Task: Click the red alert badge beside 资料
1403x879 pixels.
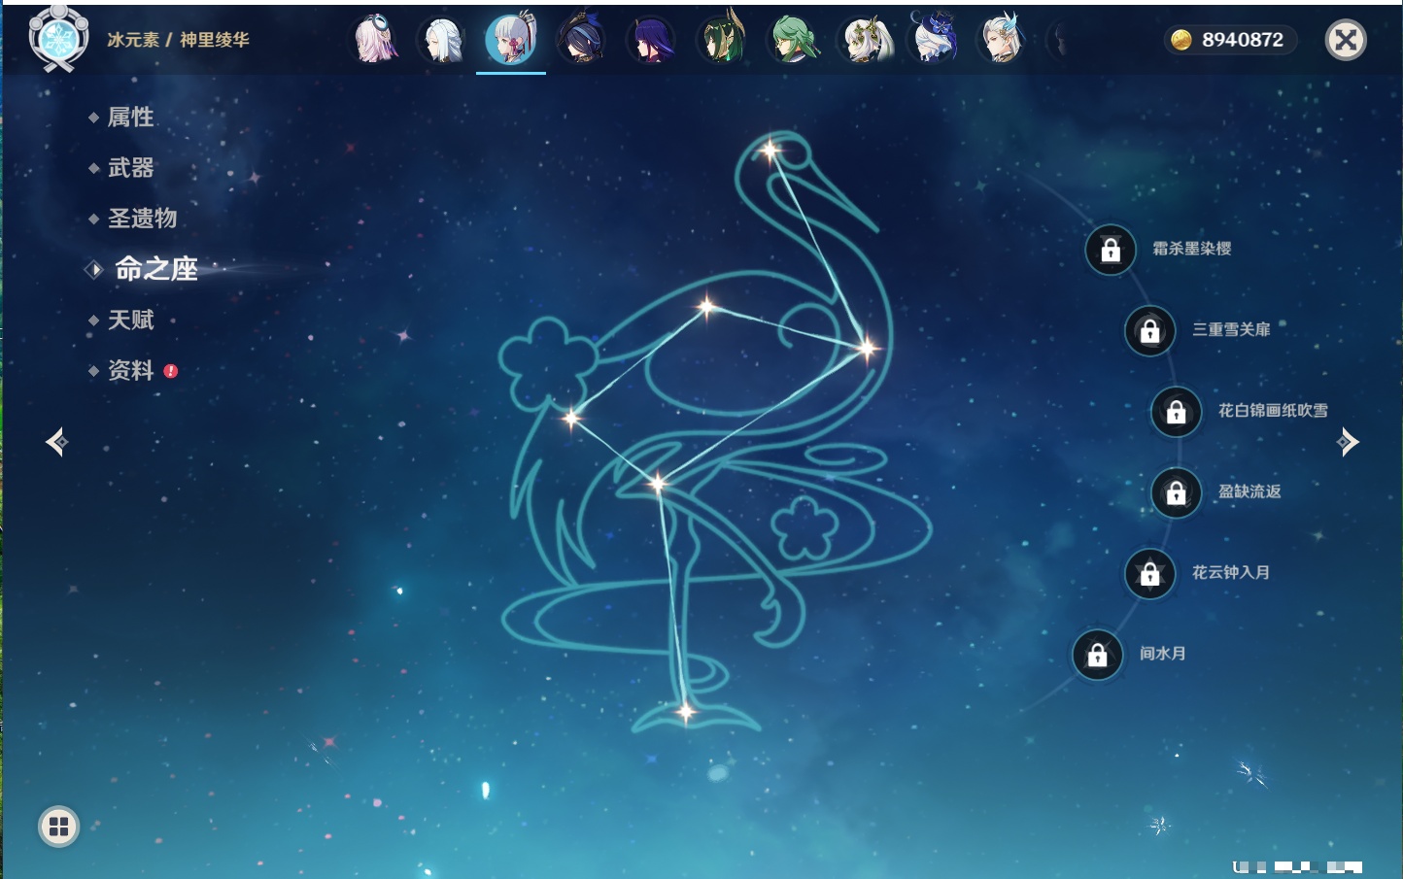Action: point(171,371)
